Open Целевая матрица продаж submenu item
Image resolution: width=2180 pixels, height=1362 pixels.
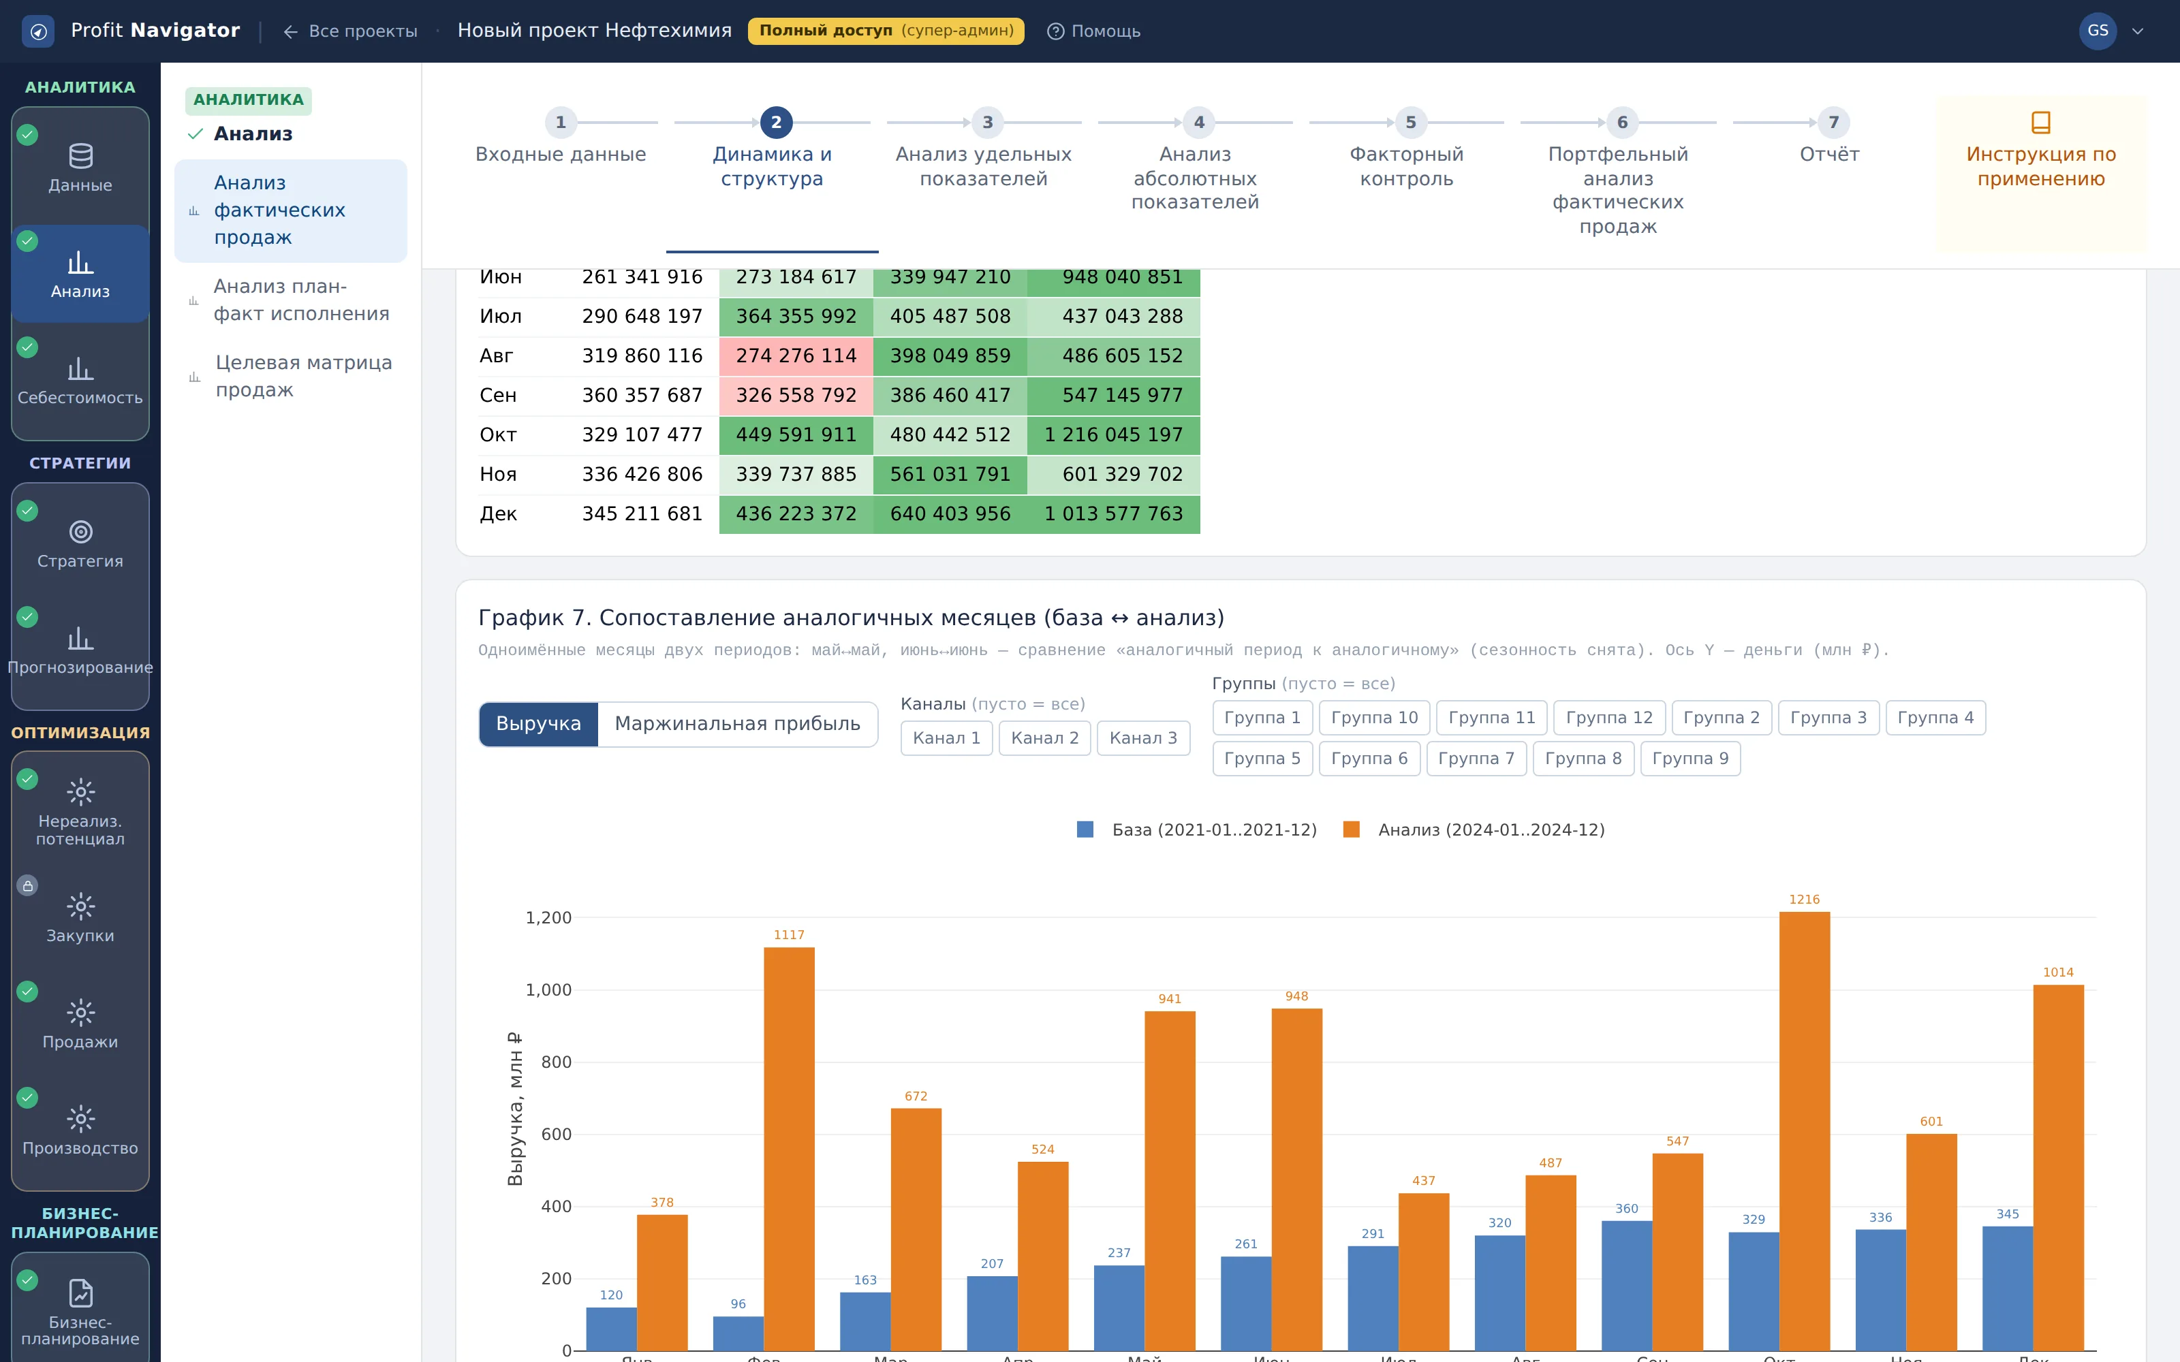[x=290, y=377]
